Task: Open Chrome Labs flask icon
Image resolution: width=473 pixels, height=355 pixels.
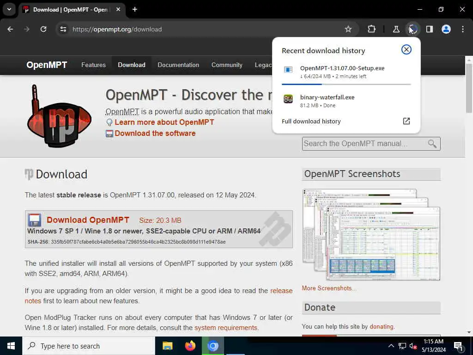Action: [396, 29]
